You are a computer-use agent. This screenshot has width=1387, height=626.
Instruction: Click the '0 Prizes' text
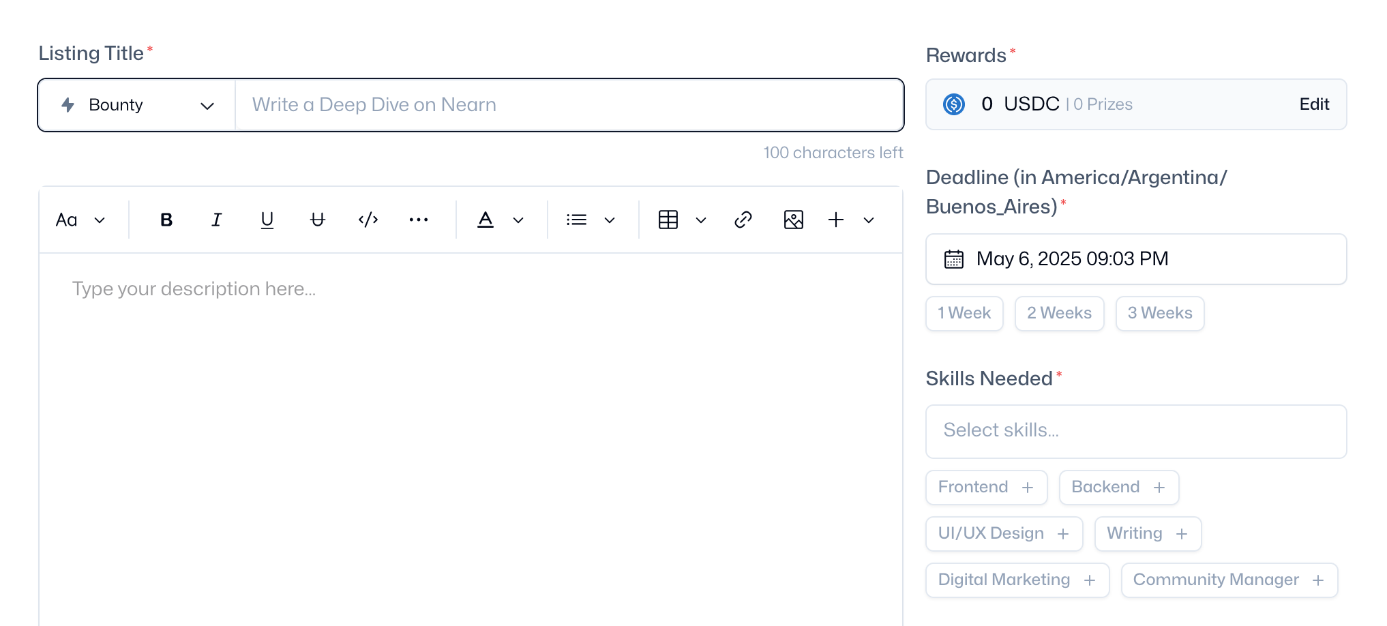click(1103, 104)
